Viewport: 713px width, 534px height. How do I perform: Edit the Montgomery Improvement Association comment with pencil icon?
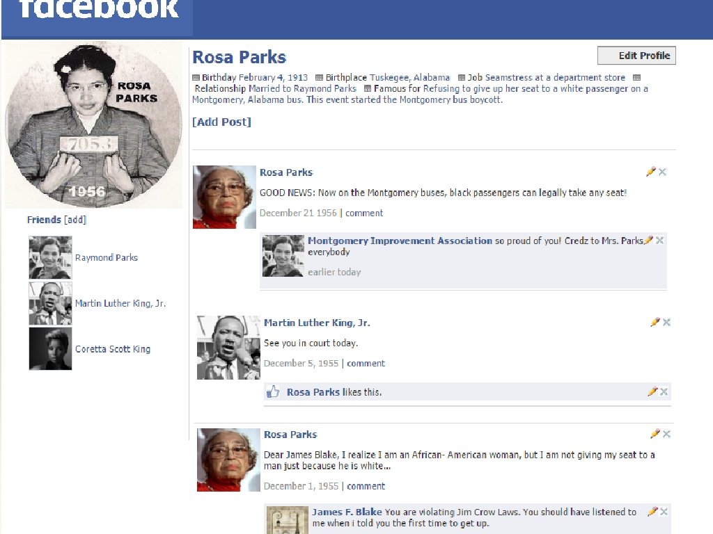click(x=648, y=240)
